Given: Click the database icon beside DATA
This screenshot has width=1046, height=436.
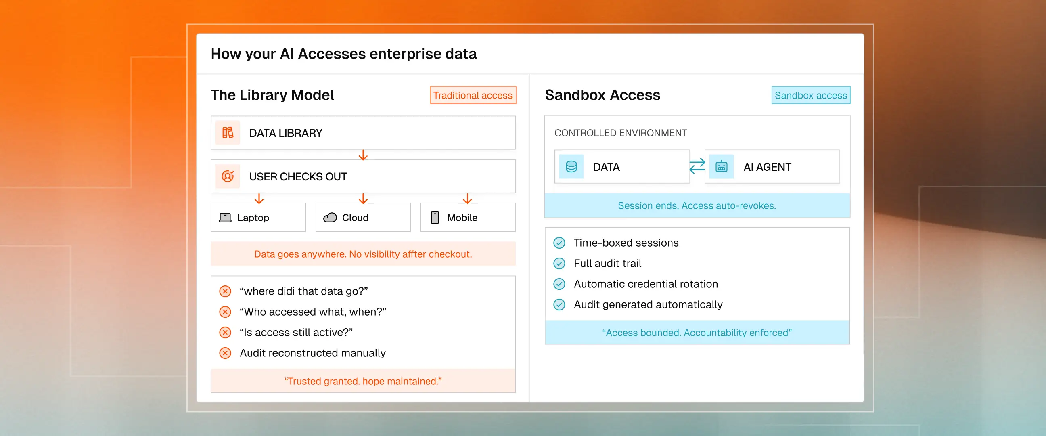Looking at the screenshot, I should click(x=571, y=167).
